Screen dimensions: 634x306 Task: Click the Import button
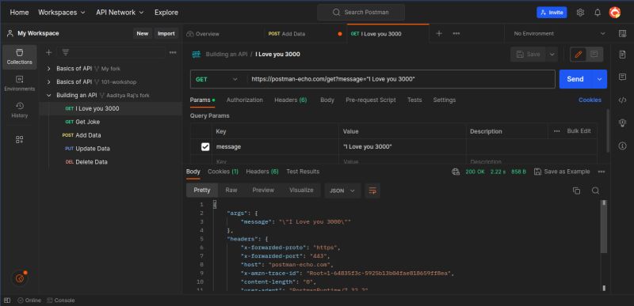click(166, 33)
